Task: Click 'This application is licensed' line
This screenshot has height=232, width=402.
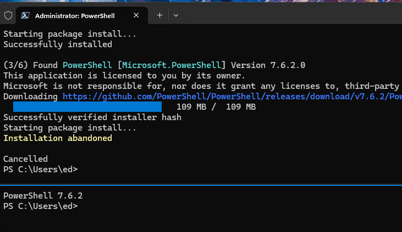Action: (124, 76)
